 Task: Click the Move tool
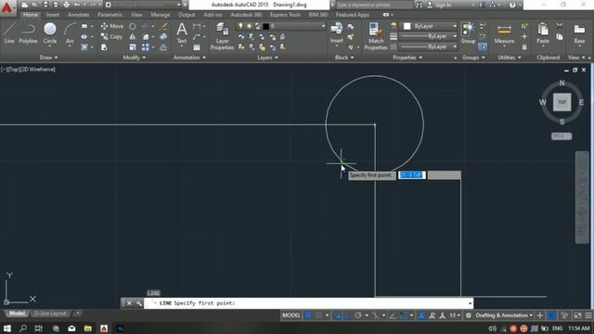click(111, 26)
